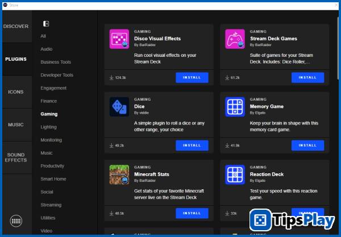Open the Memory Game title
341x237 pixels.
tap(267, 106)
